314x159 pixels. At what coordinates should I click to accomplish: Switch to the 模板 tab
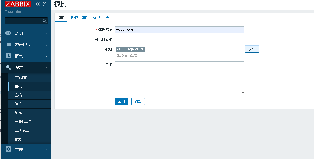[61, 18]
